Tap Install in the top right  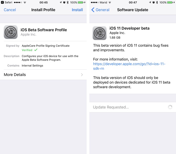pyautogui.click(x=77, y=10)
